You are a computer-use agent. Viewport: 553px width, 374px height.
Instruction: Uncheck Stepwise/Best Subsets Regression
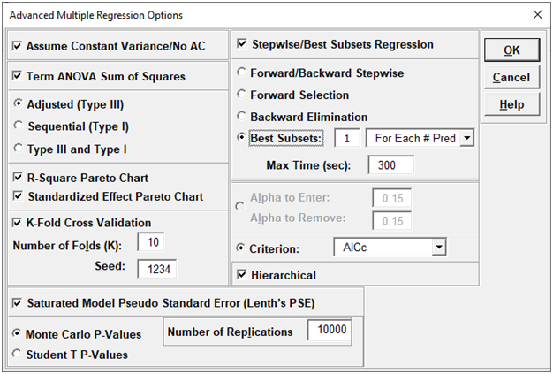pos(242,44)
